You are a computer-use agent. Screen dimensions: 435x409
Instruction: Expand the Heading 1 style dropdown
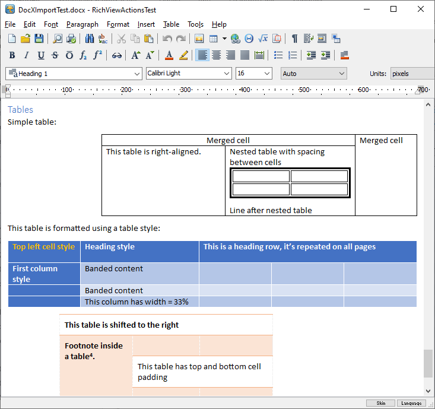[x=136, y=74]
